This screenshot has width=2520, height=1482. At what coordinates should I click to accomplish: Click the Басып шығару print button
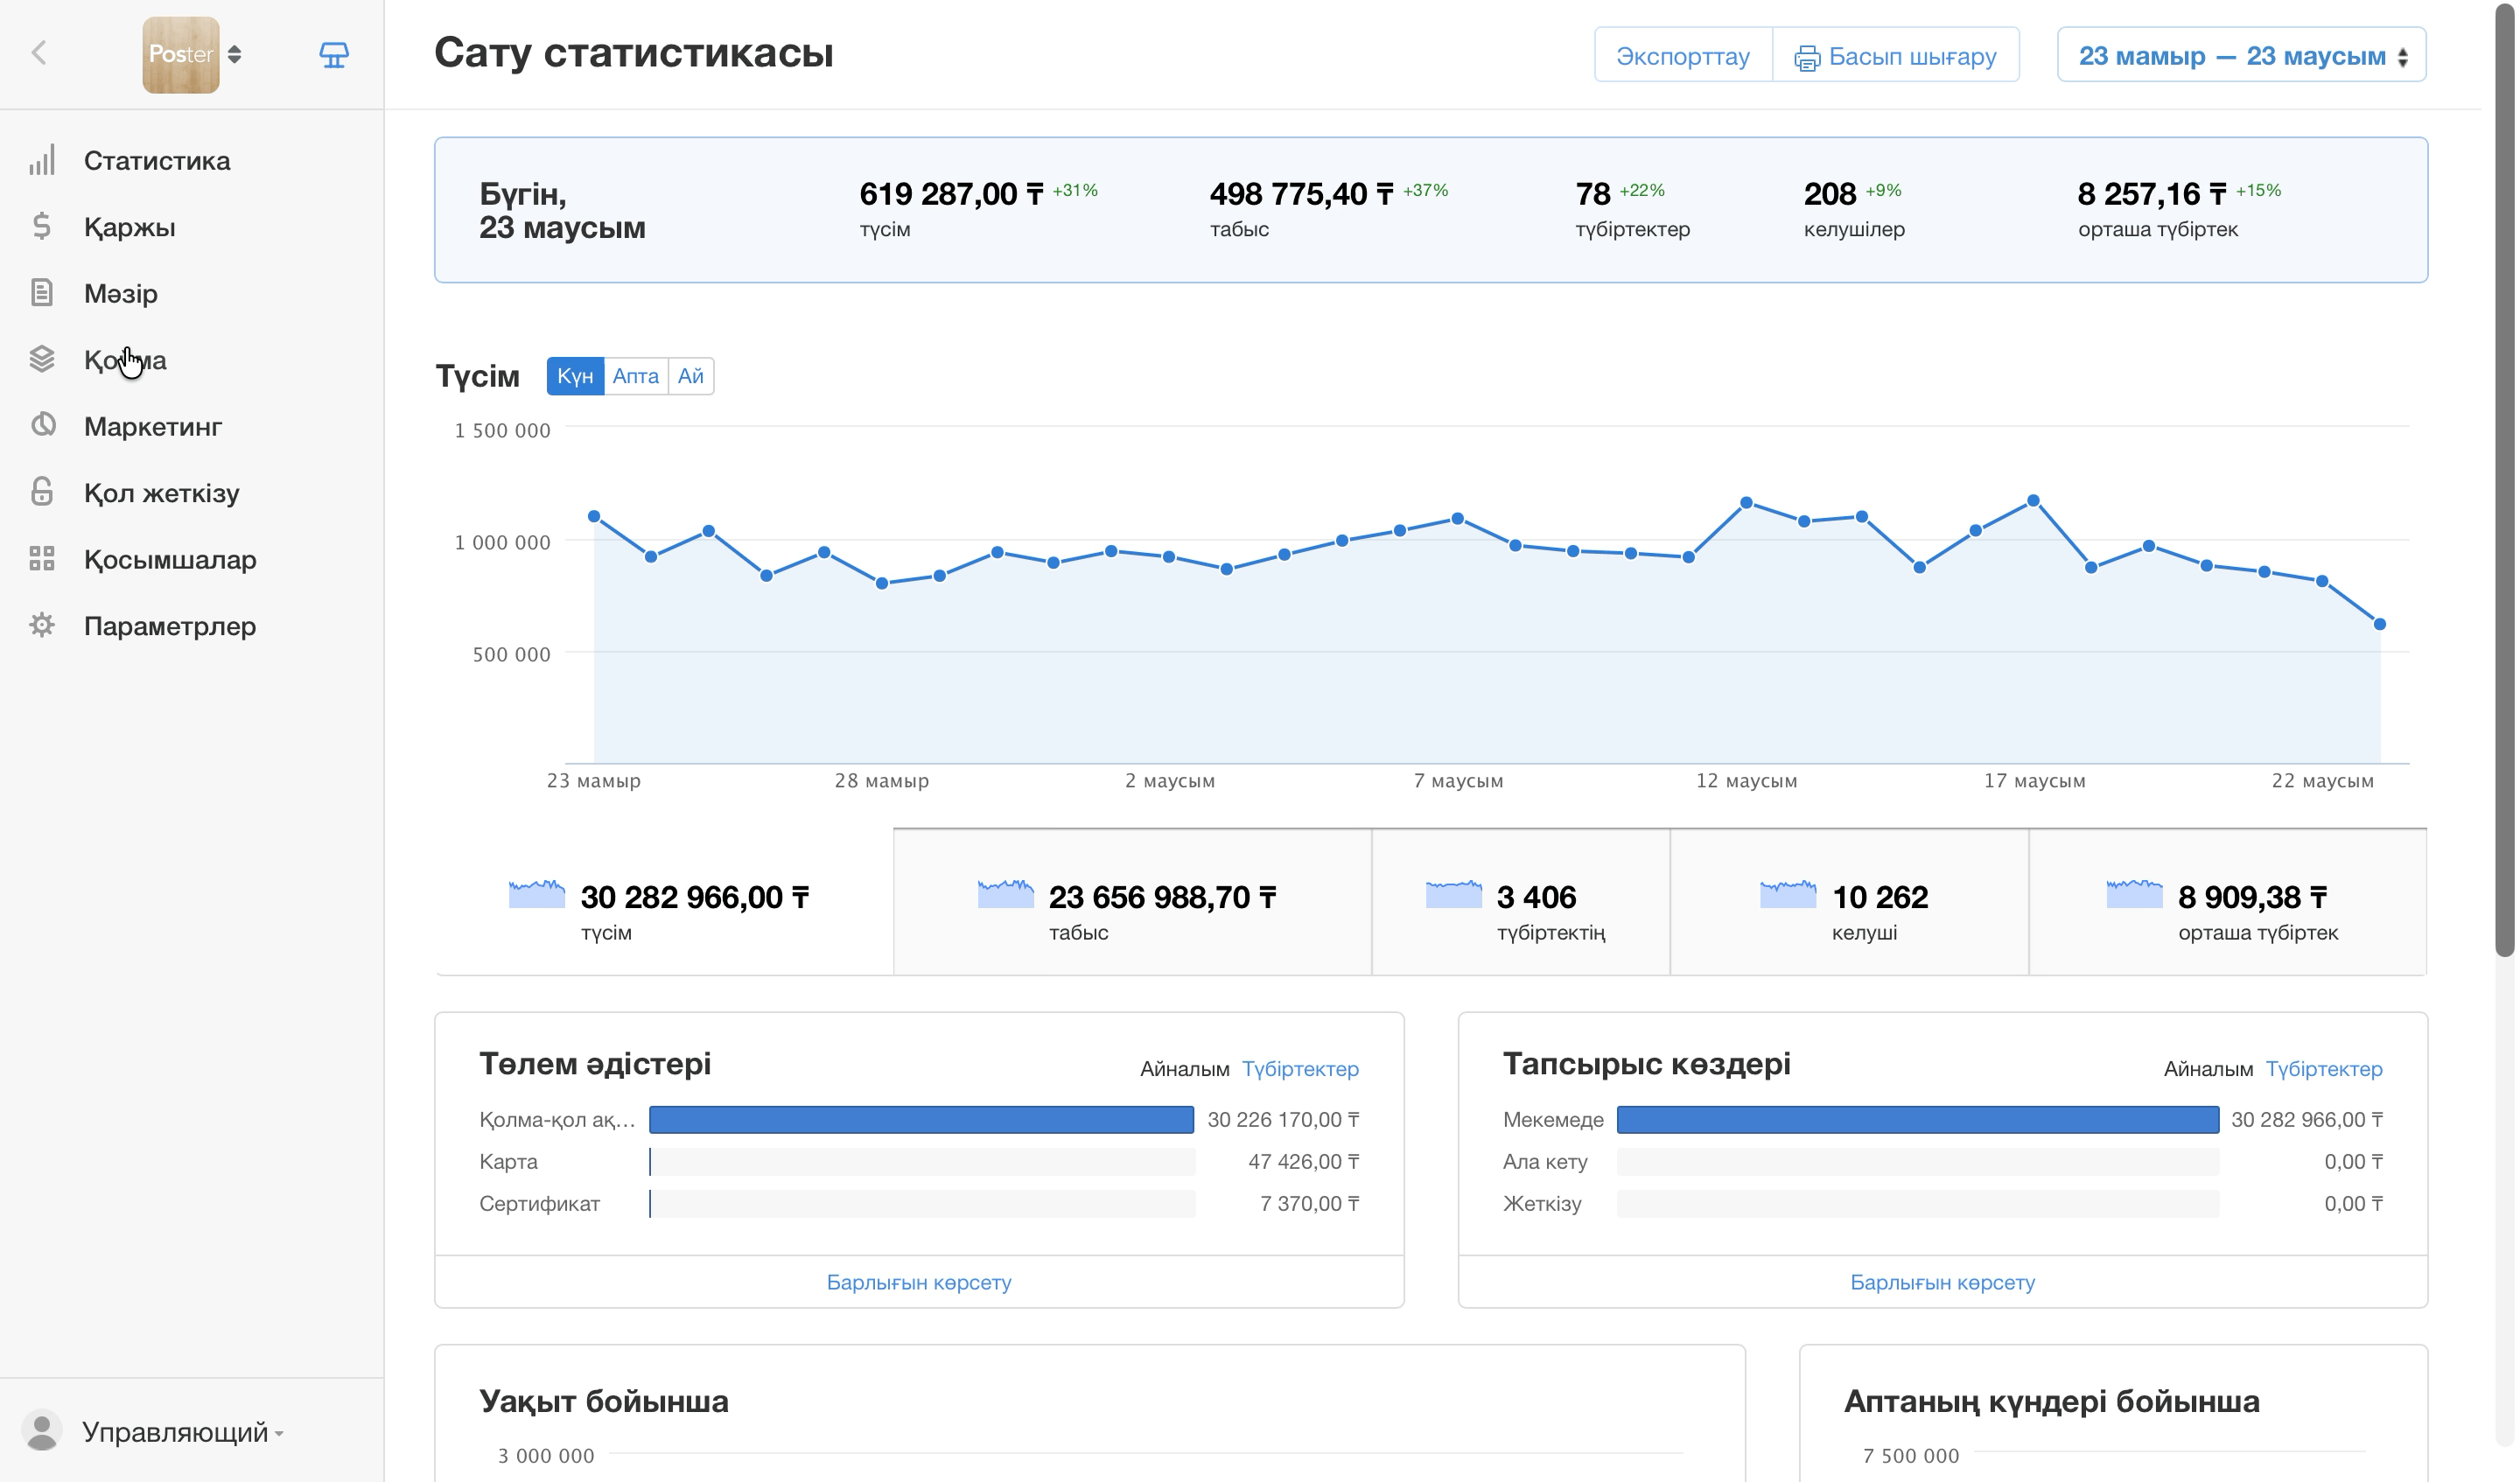[1897, 55]
